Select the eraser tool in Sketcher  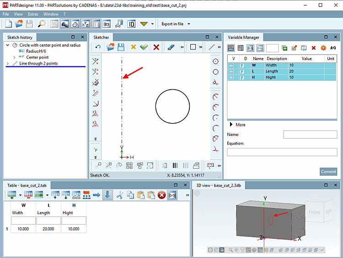[171, 47]
